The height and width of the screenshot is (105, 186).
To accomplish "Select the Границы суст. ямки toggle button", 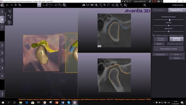I will (x=176, y=39).
